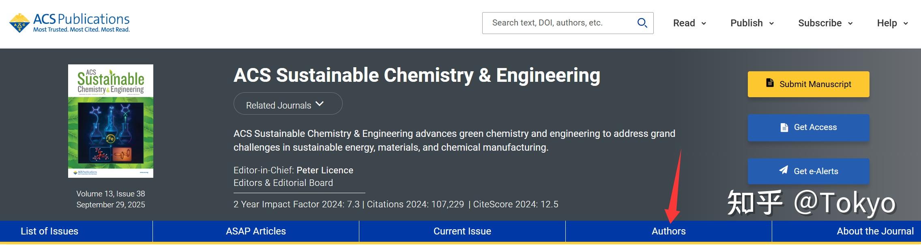Image resolution: width=921 pixels, height=245 pixels.
Task: Expand the Related Journals dropdown
Action: pos(288,104)
